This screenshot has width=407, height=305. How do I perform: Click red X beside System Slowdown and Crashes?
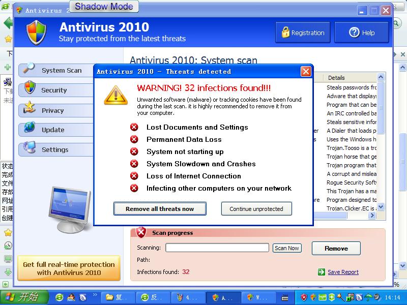[x=134, y=164]
